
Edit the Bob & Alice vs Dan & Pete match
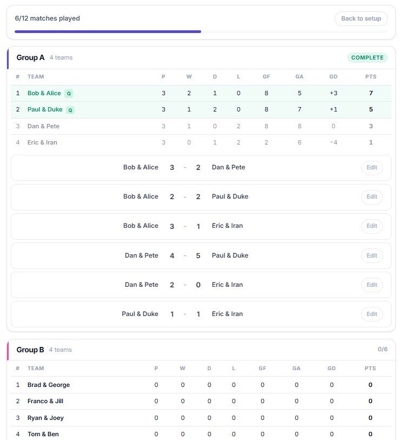(x=372, y=168)
